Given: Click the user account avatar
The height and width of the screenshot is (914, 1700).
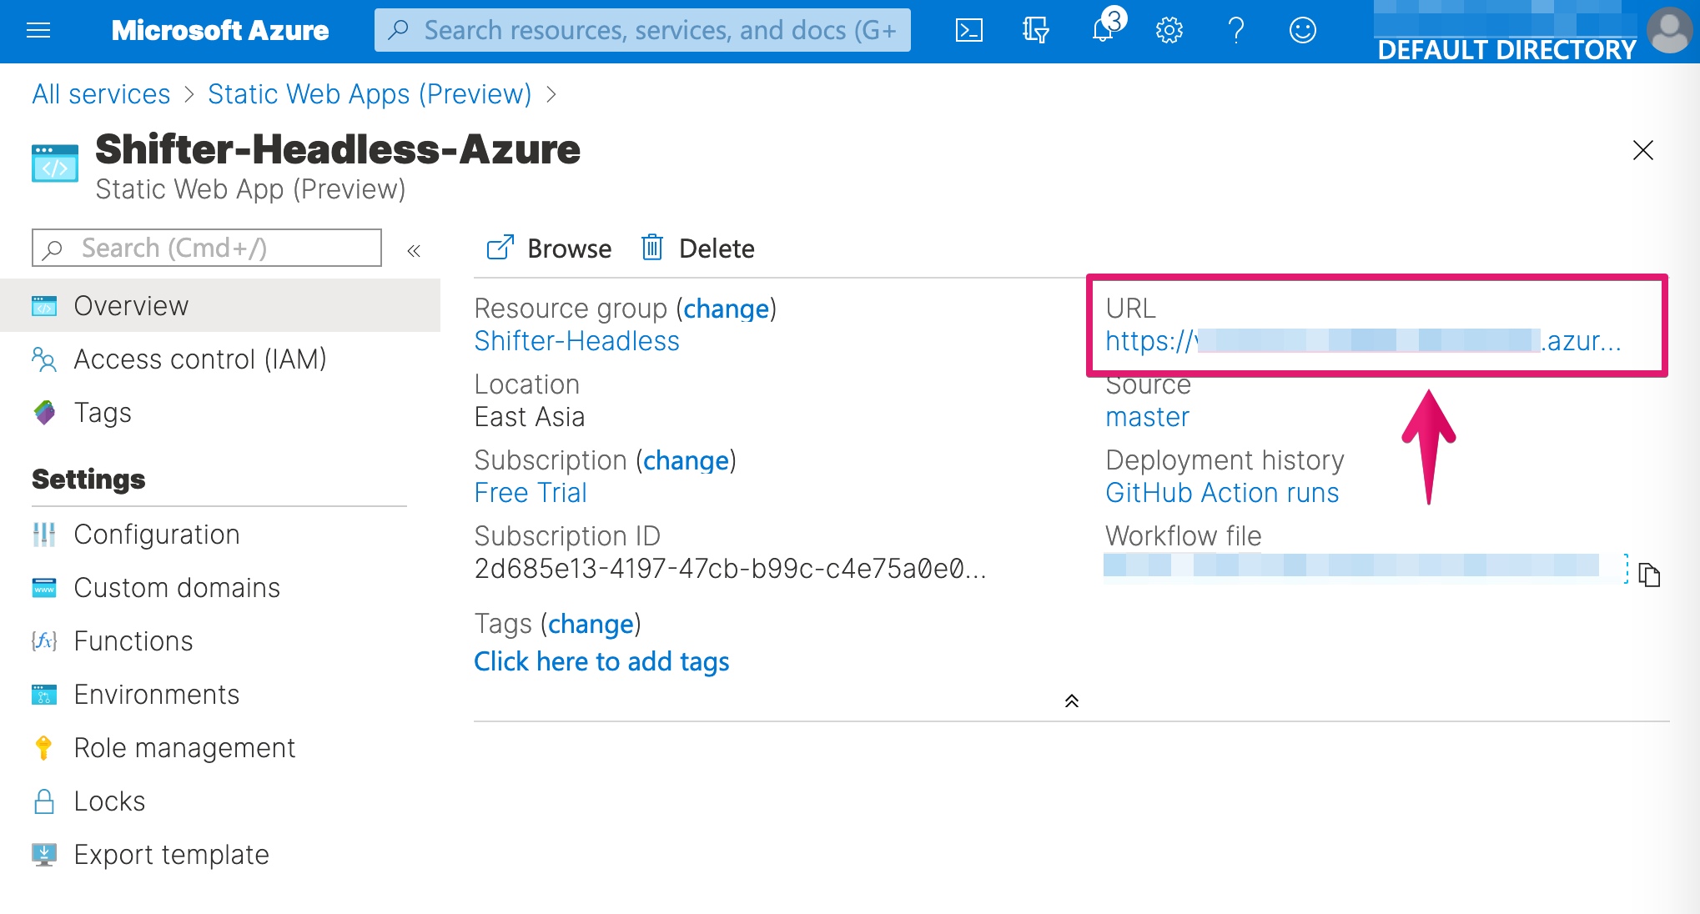Looking at the screenshot, I should click(x=1670, y=31).
